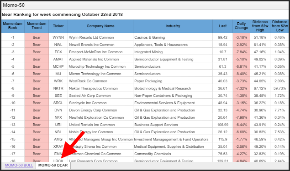Click the Industry column header
The image size is (290, 171).
173,26
